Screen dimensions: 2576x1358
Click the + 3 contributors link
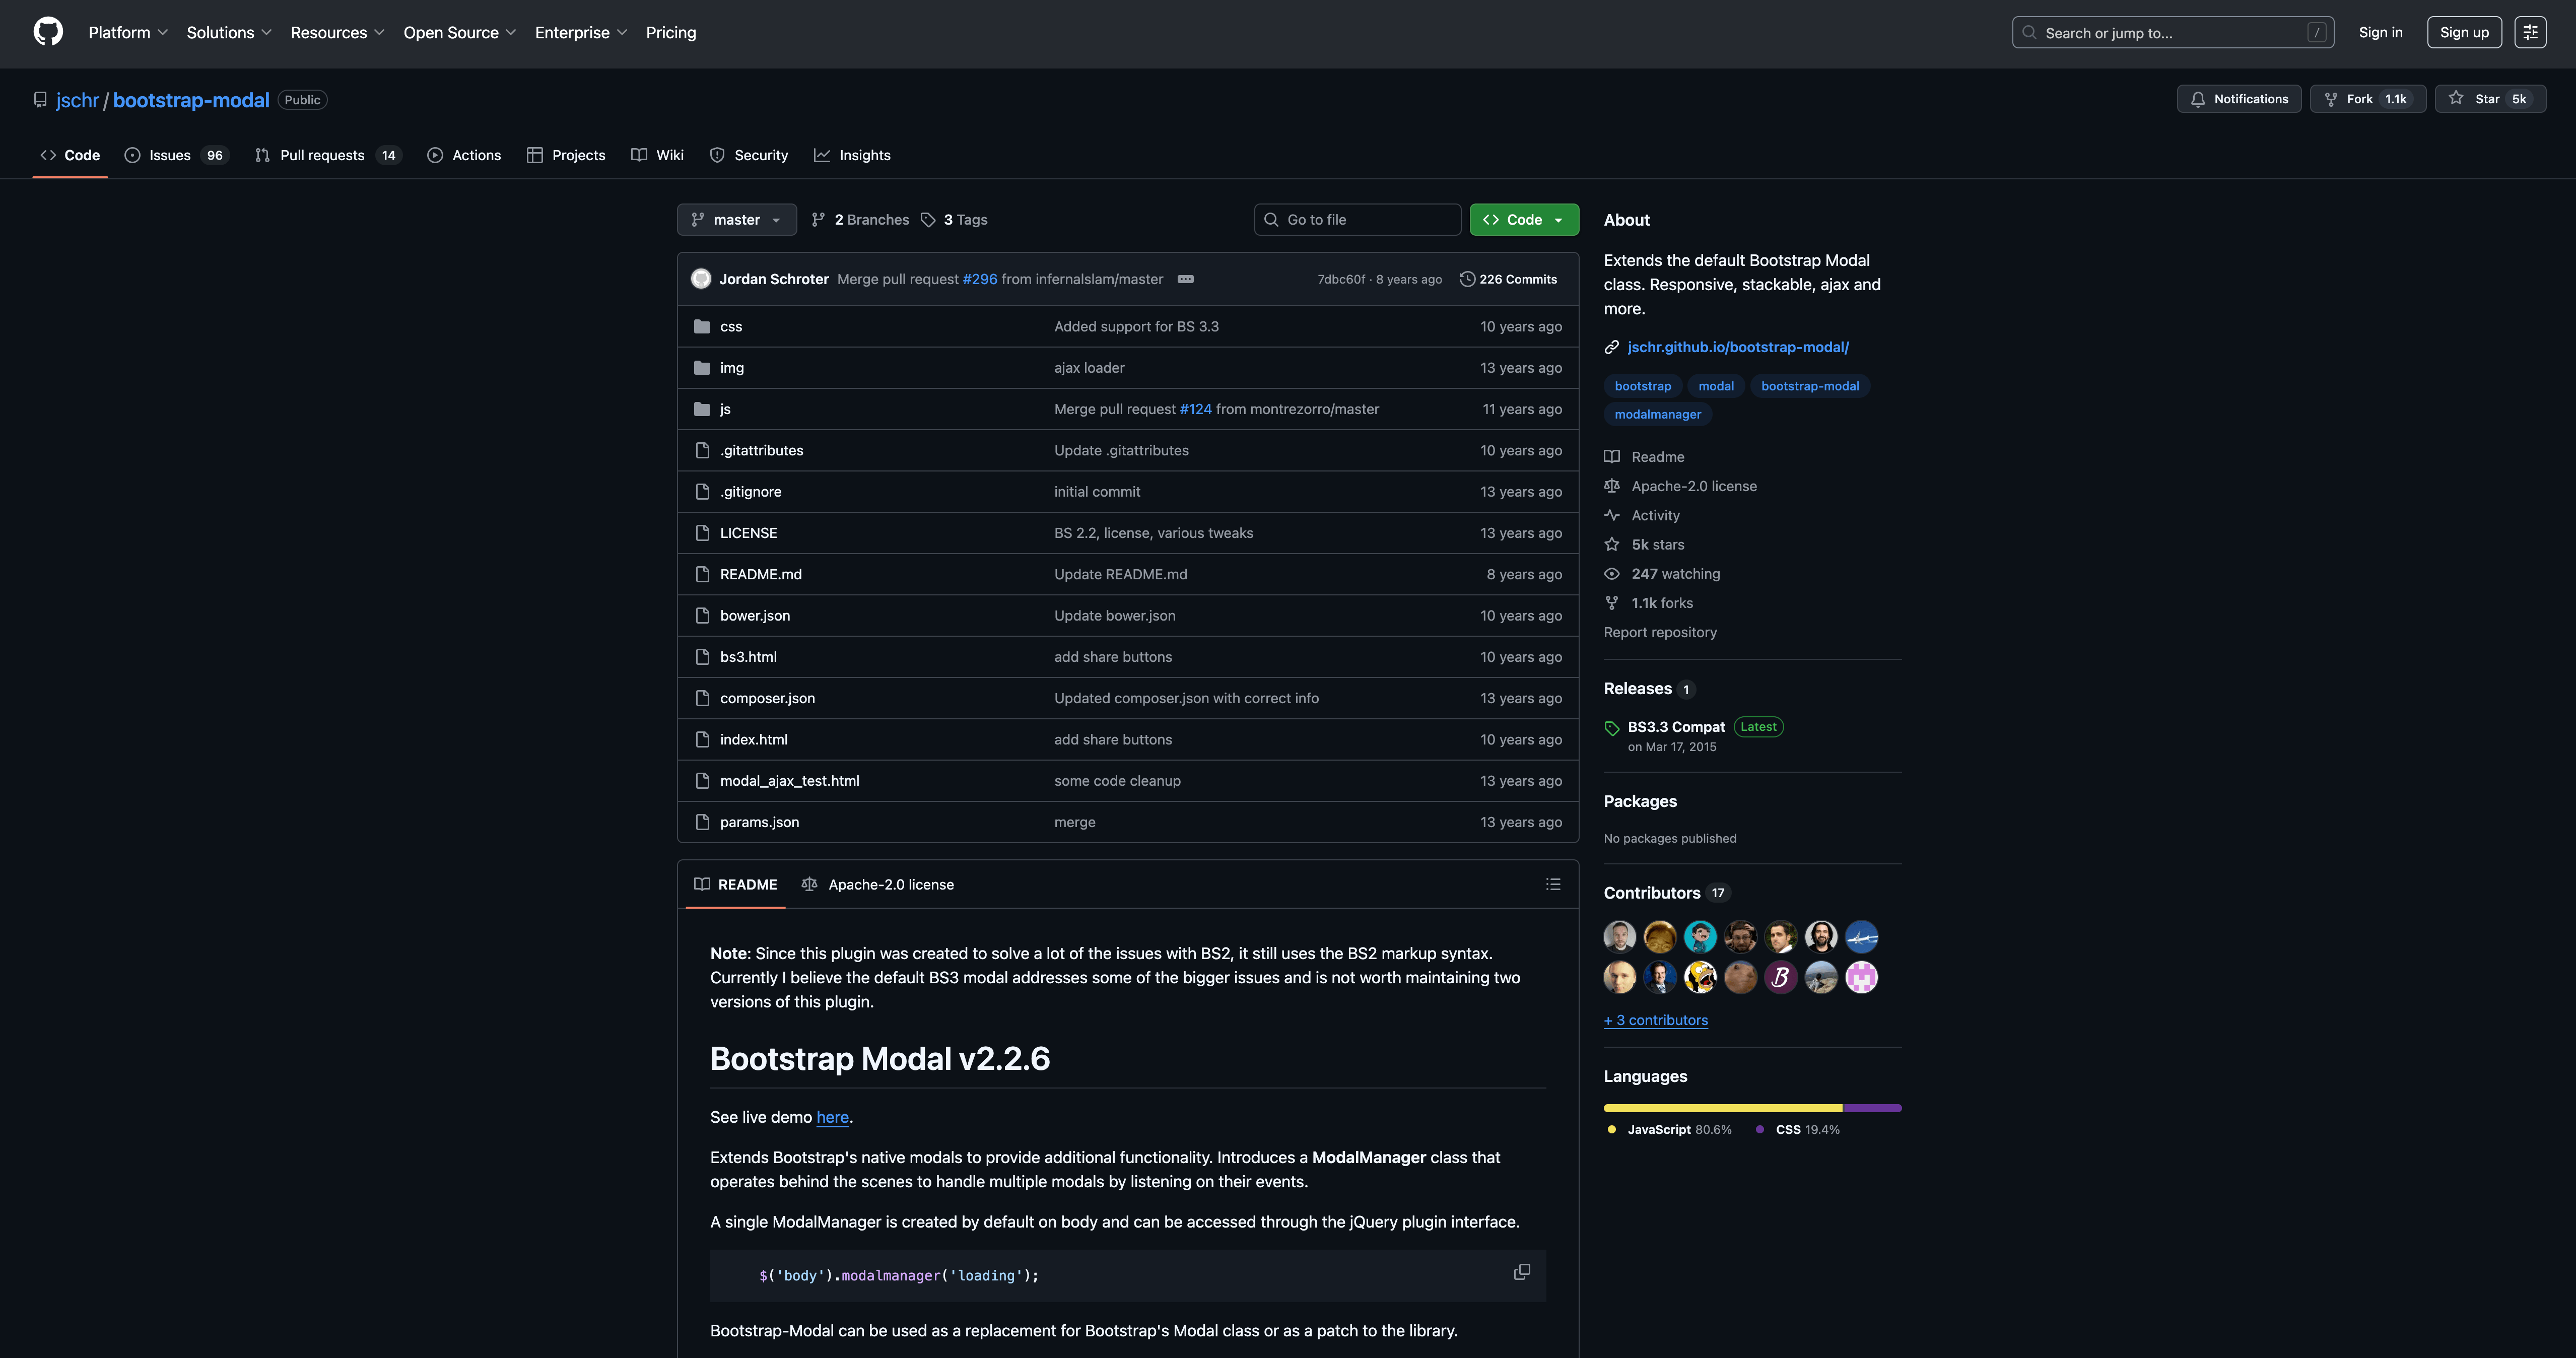tap(1655, 1020)
